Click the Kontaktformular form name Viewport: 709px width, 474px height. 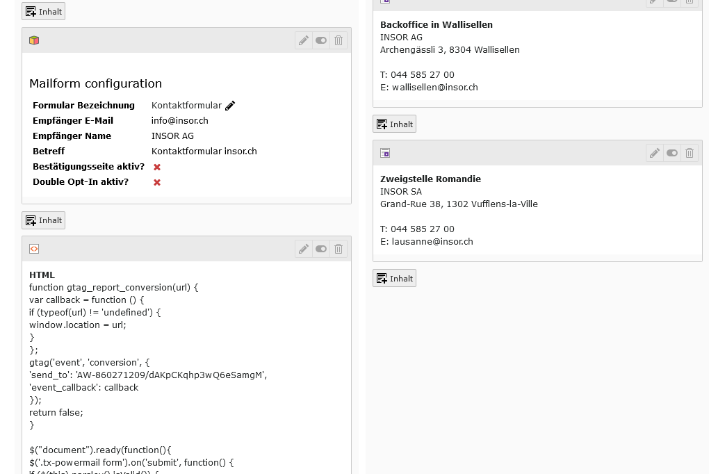click(186, 106)
